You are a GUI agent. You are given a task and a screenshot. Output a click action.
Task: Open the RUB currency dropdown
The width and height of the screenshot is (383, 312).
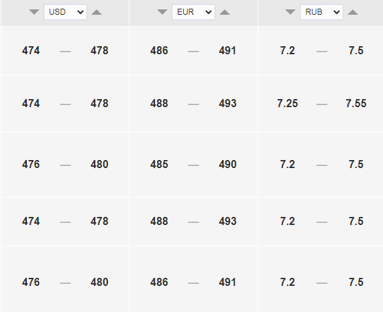[321, 12]
